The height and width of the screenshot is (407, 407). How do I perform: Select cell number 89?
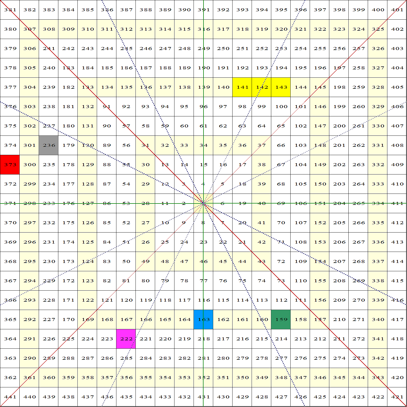[106, 145]
